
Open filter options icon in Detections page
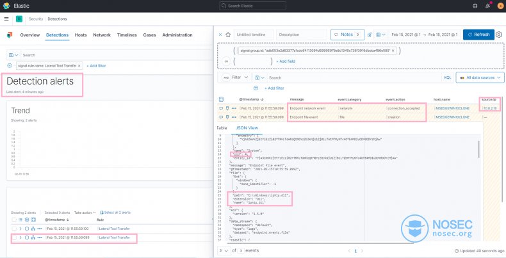(x=10, y=65)
